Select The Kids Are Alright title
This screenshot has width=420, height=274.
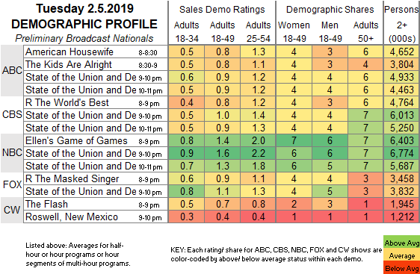(68, 64)
